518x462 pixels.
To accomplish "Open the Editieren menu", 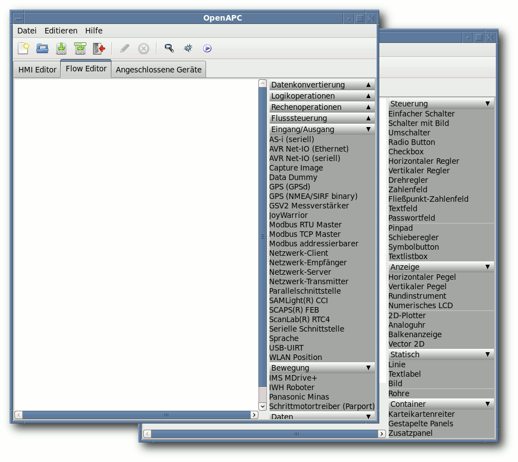I will 61,31.
